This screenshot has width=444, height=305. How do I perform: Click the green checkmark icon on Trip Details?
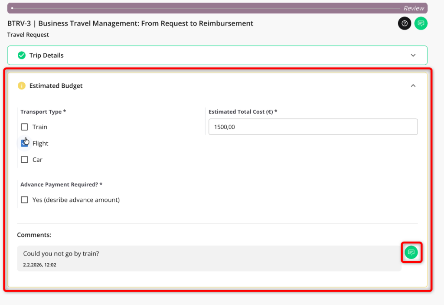(x=21, y=56)
